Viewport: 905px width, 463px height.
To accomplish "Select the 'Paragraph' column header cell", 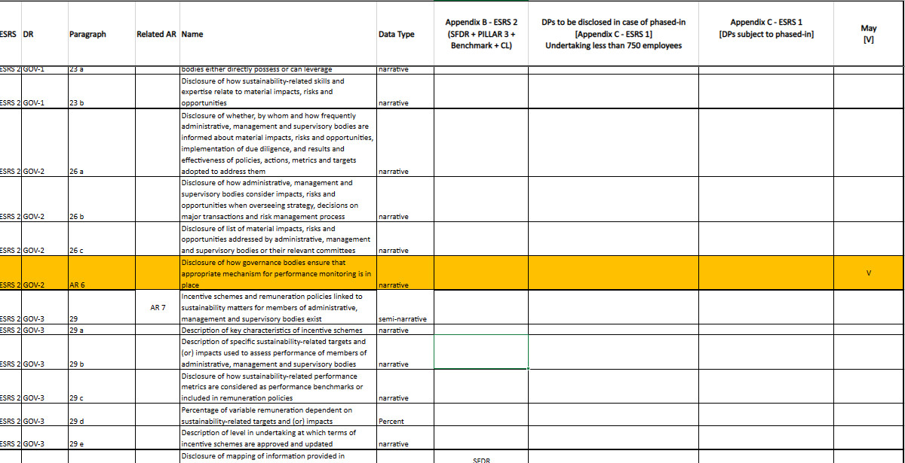I will click(x=100, y=34).
